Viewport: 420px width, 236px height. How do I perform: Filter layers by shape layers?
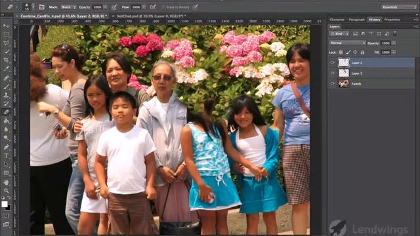point(379,33)
